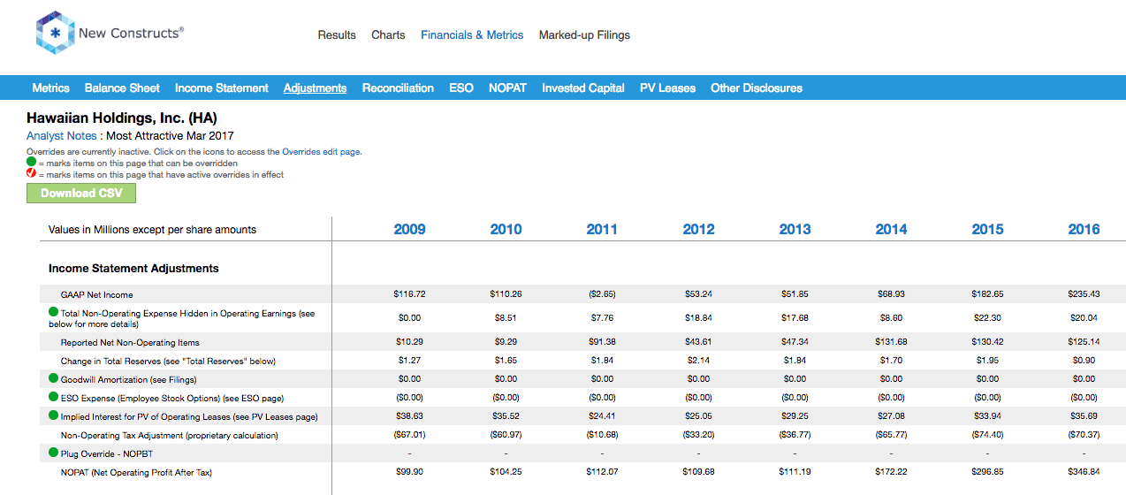Click the Goodwill Amortization (see Filings) label
1126x495 pixels.
(x=129, y=379)
